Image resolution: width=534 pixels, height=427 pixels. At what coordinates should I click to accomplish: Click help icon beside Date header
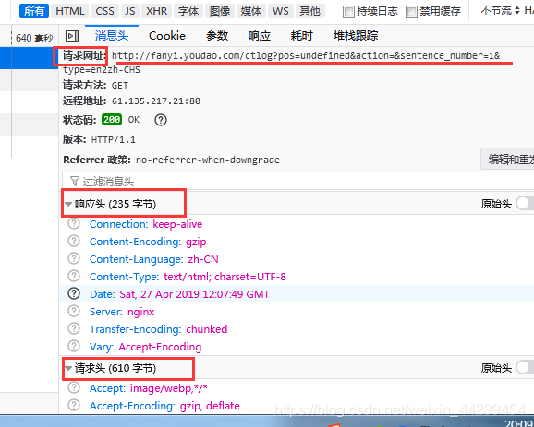coord(74,293)
